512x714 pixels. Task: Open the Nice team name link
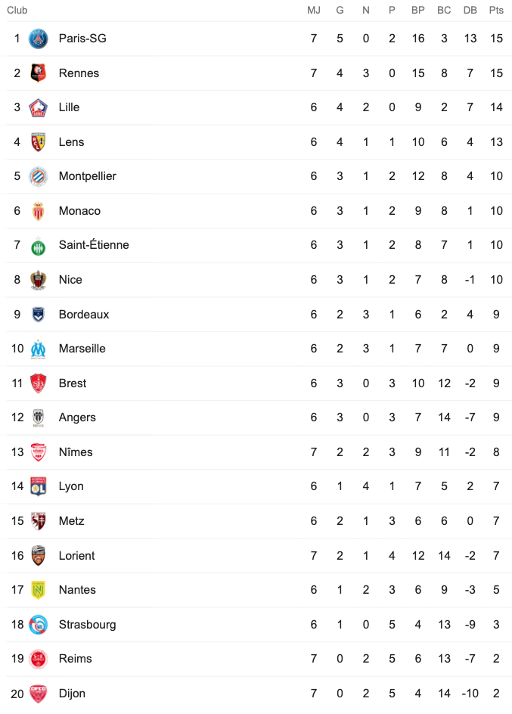70,280
